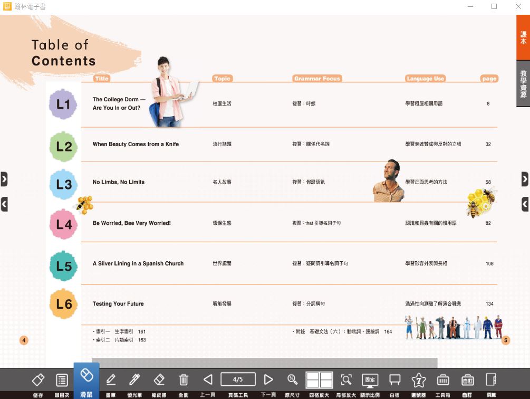Click the left-pointing arrow on right edge
Image resolution: width=530 pixels, height=399 pixels.
coord(525,204)
